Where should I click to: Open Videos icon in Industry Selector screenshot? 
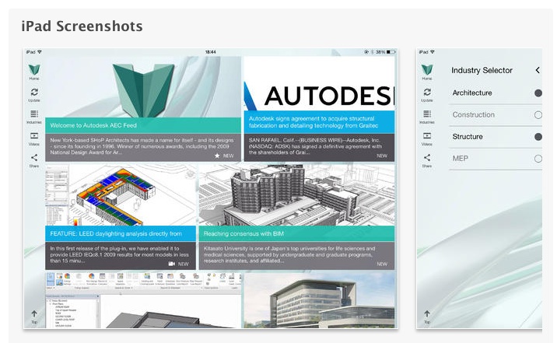(x=427, y=135)
